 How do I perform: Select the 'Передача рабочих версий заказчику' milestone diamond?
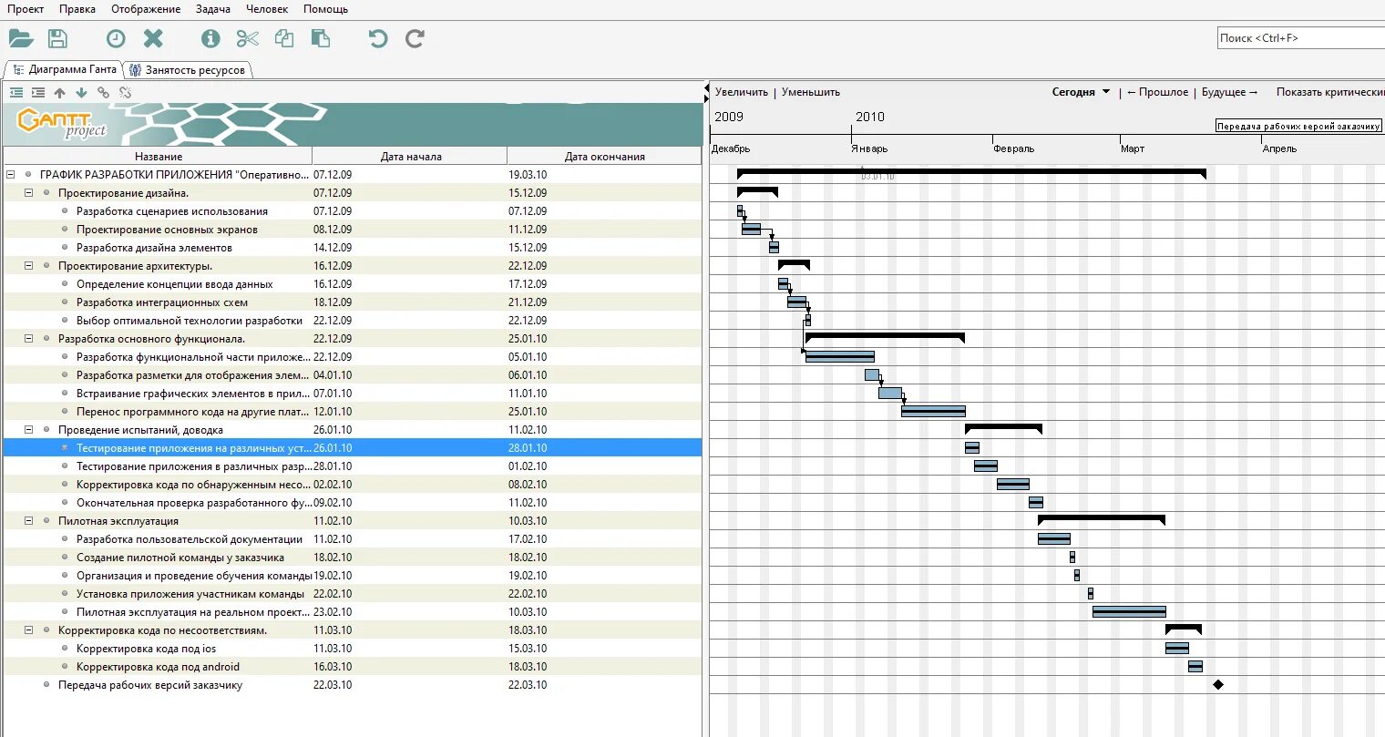[x=1219, y=684]
